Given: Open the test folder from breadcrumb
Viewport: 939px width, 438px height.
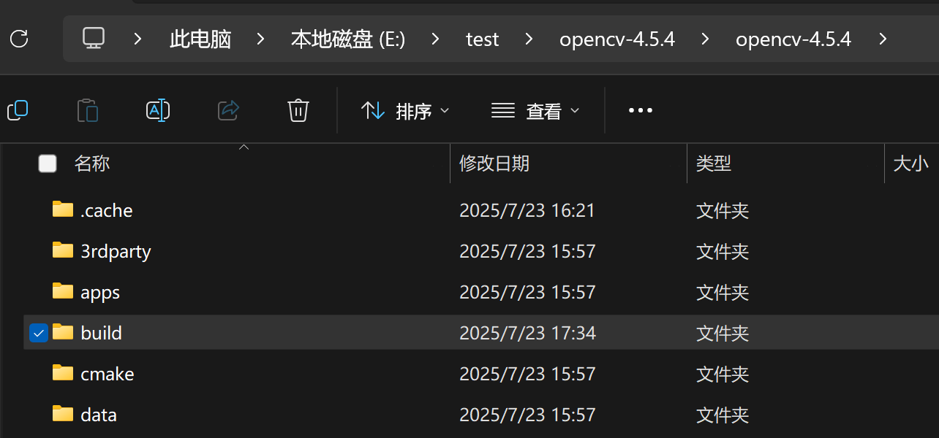Looking at the screenshot, I should coord(482,39).
